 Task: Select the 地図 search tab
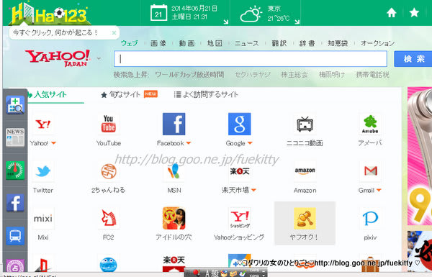tap(215, 43)
